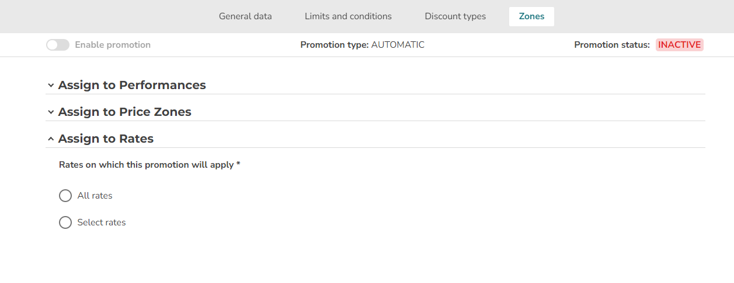
Task: Click the Rates on which this promotion will apply label
Action: (x=149, y=165)
